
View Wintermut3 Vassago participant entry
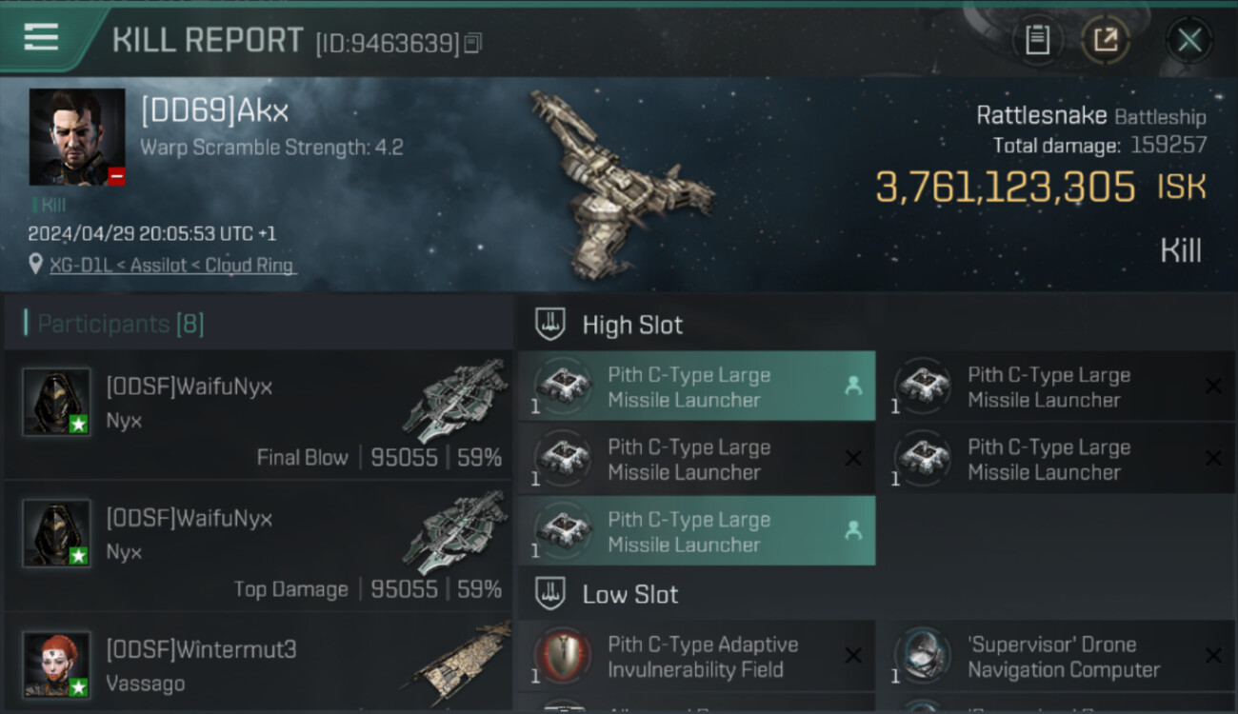click(258, 663)
